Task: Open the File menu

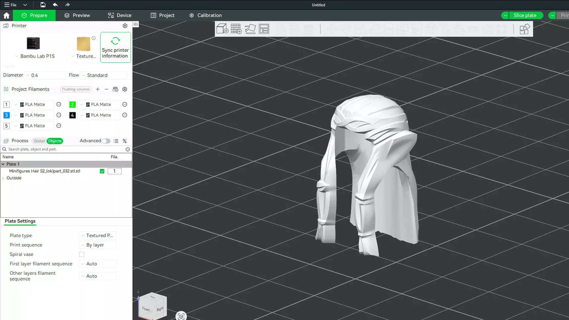Action: pyautogui.click(x=10, y=5)
